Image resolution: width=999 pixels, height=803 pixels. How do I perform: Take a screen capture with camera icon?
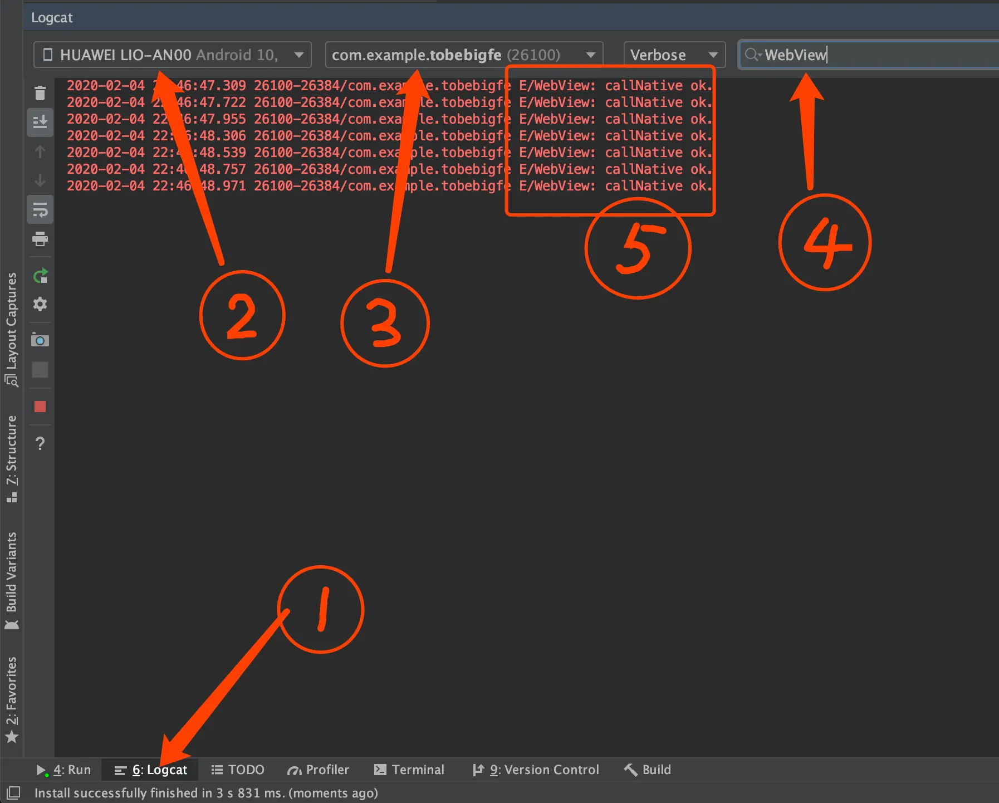click(x=40, y=340)
